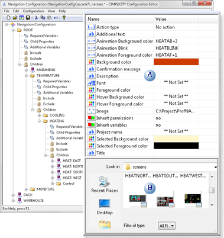Click the Action type property icon
Screen dimensions: 224x238
(91, 27)
